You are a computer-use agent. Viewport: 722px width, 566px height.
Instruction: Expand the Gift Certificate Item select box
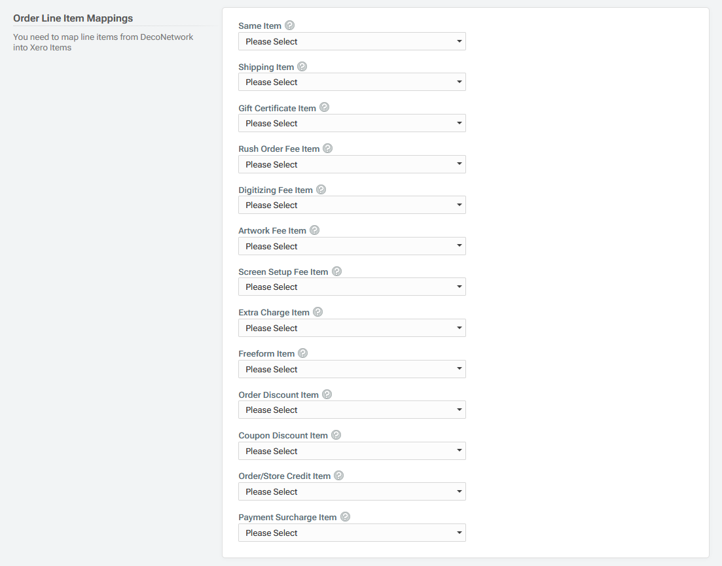(x=352, y=123)
